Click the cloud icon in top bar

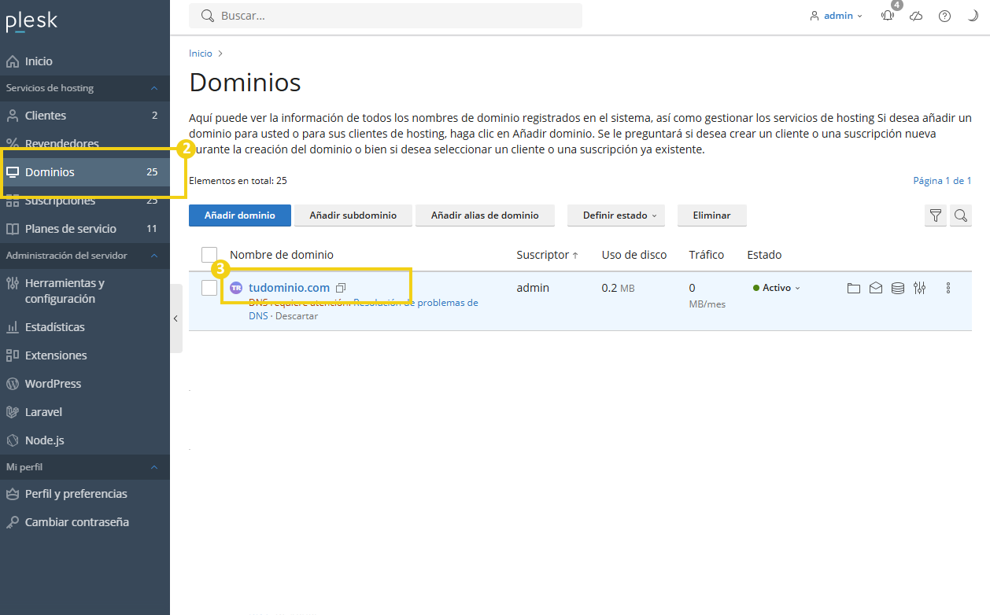[x=916, y=16]
